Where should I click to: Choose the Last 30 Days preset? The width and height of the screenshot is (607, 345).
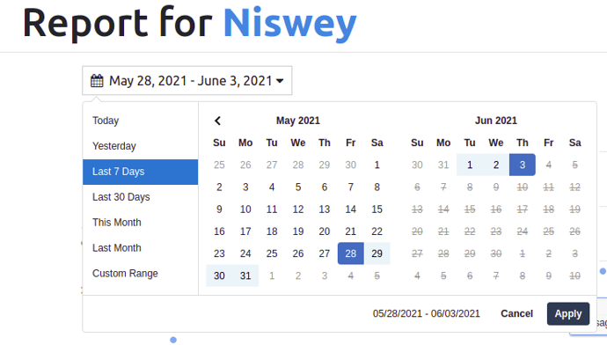140,197
